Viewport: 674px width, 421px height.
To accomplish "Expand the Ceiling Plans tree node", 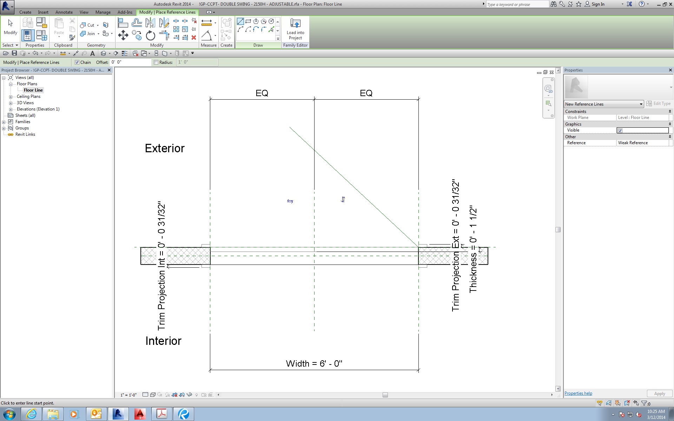I will pyautogui.click(x=11, y=97).
